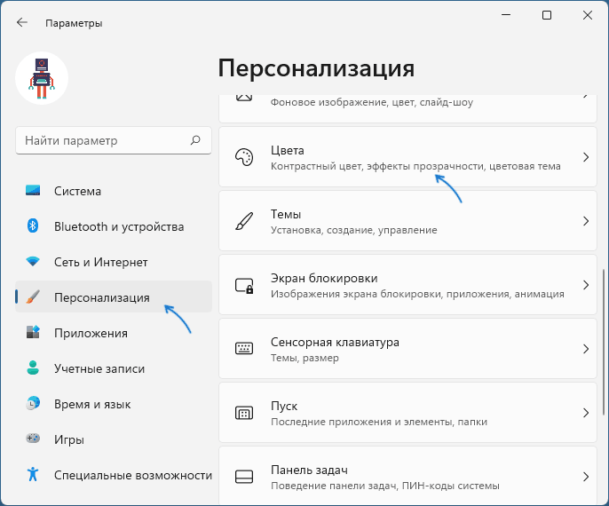This screenshot has height=506, width=609.
Task: Open the "Темы" settings card
Action: click(x=407, y=221)
